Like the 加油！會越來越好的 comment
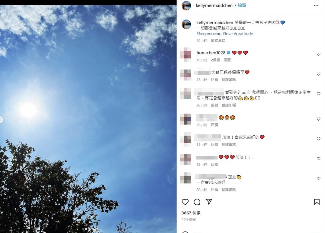The height and width of the screenshot is (233, 325). tap(318, 139)
